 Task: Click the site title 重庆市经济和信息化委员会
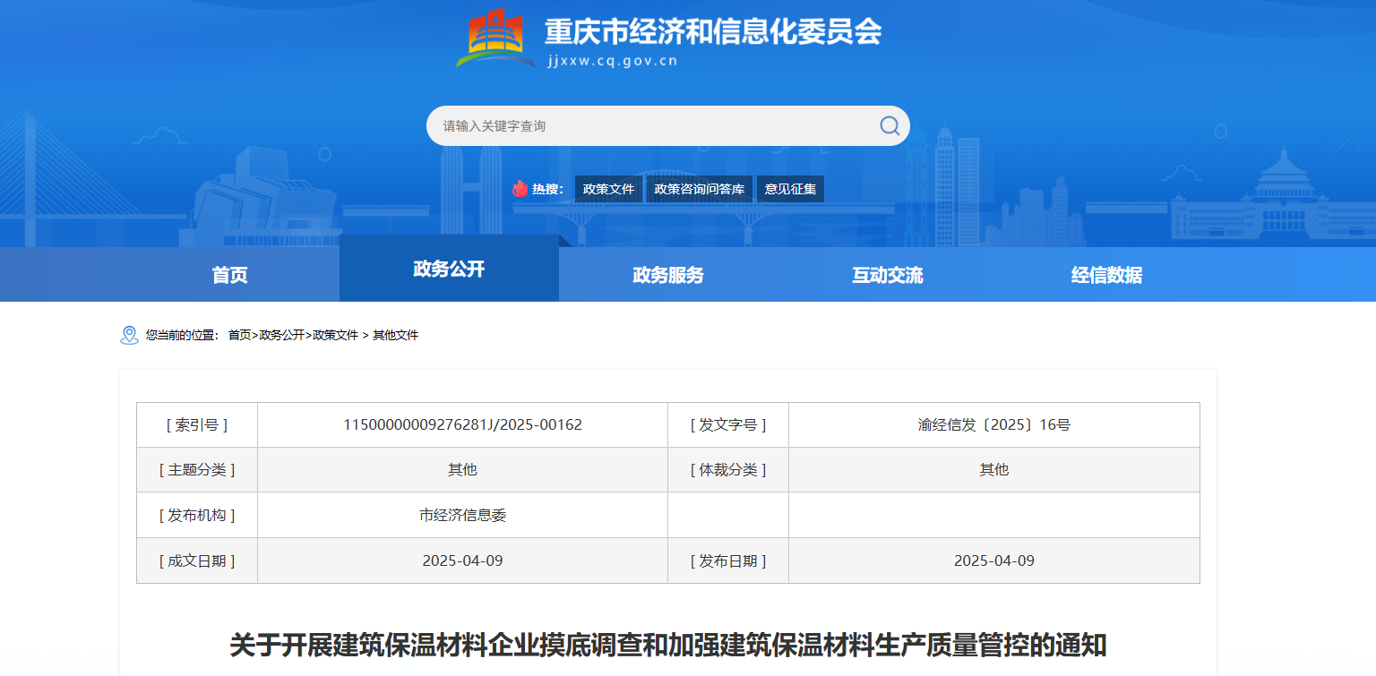point(712,32)
